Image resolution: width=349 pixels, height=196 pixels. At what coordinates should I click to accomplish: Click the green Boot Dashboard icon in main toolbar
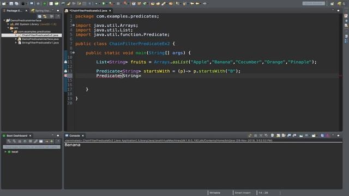45,3
